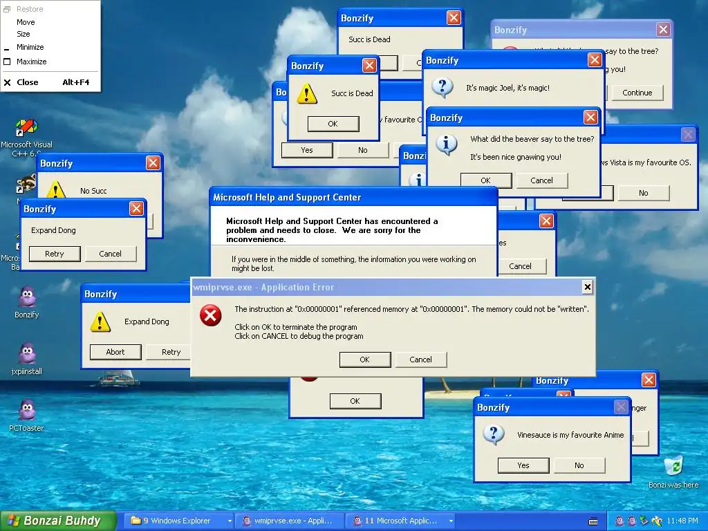The height and width of the screenshot is (531, 708).
Task: Choose Size from the system menu
Action: click(24, 34)
